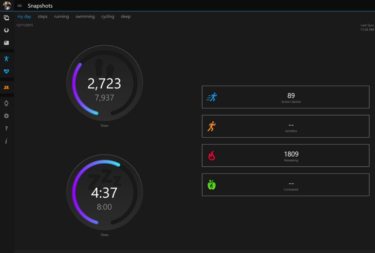Open the info 'i' about icon
Viewport: 375px width, 253px height.
coord(6,141)
